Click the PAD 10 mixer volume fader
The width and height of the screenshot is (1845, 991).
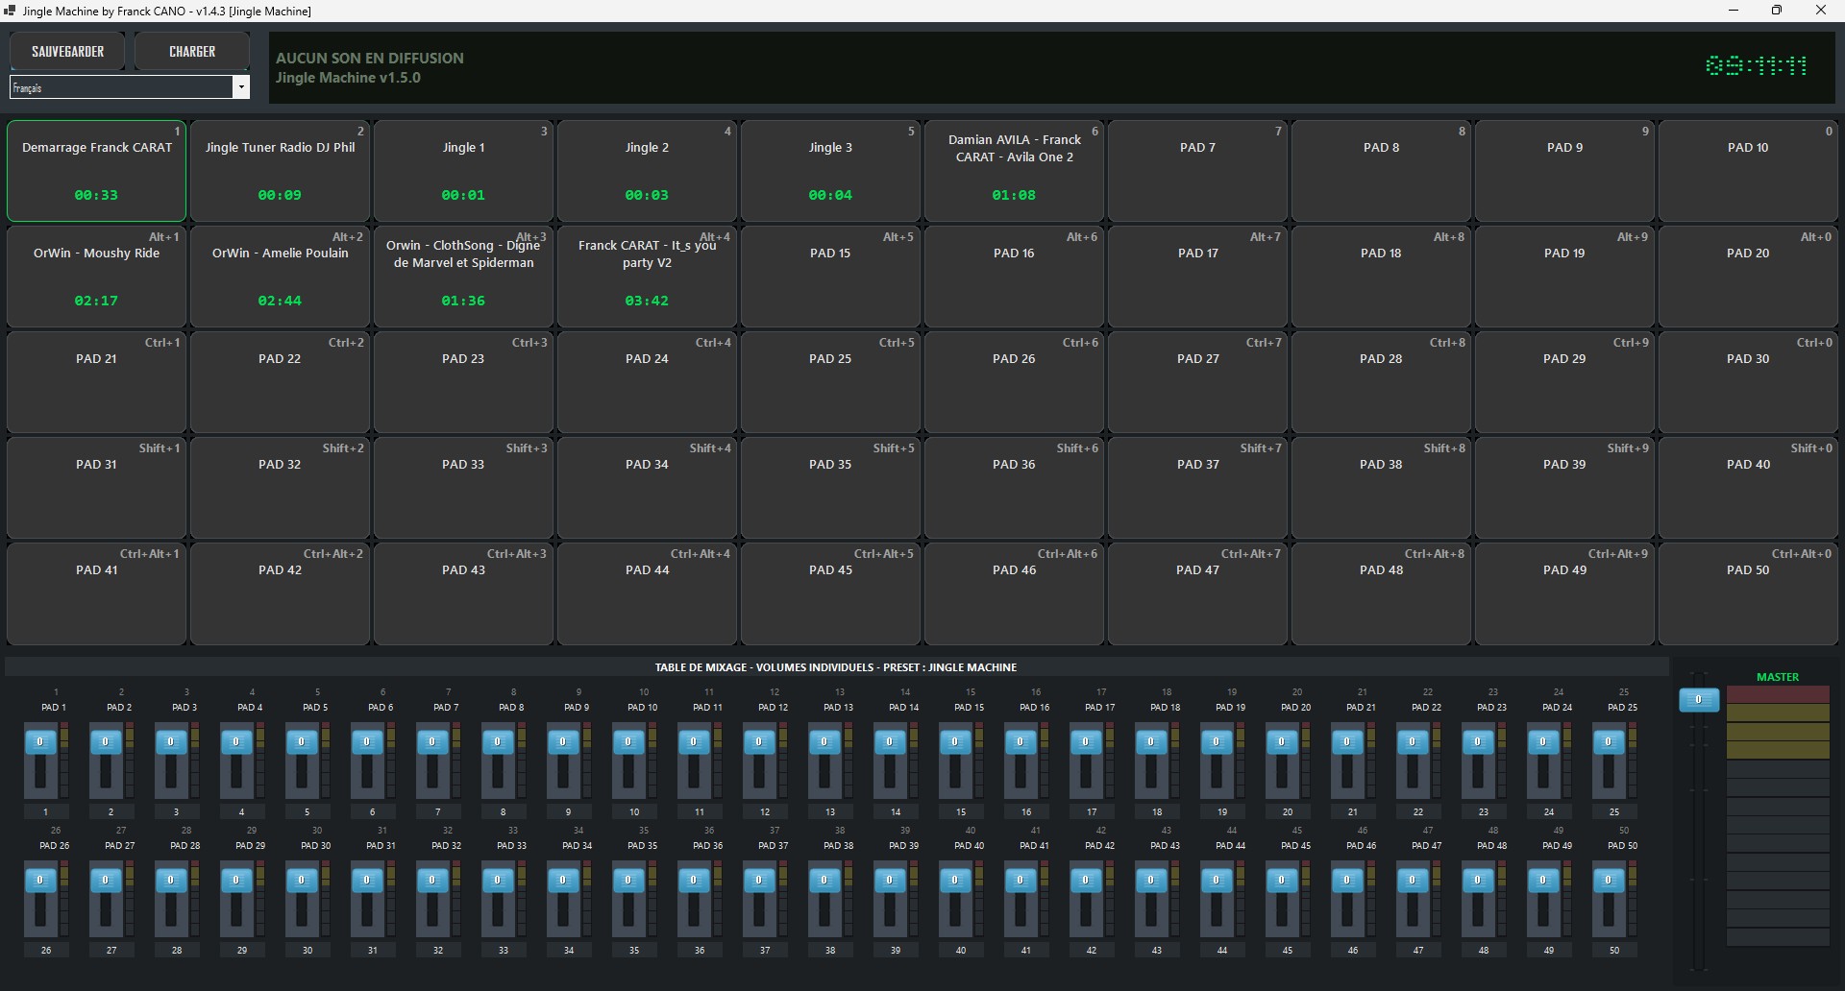point(628,741)
